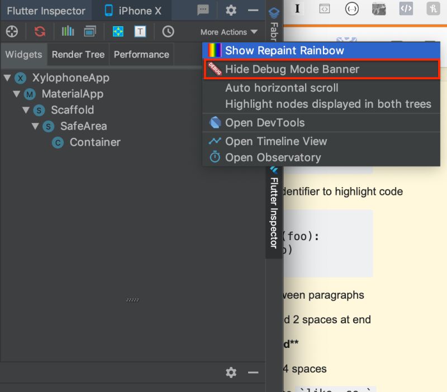447x392 pixels.
Task: Click the feedback speech bubble icon
Action: tap(203, 10)
